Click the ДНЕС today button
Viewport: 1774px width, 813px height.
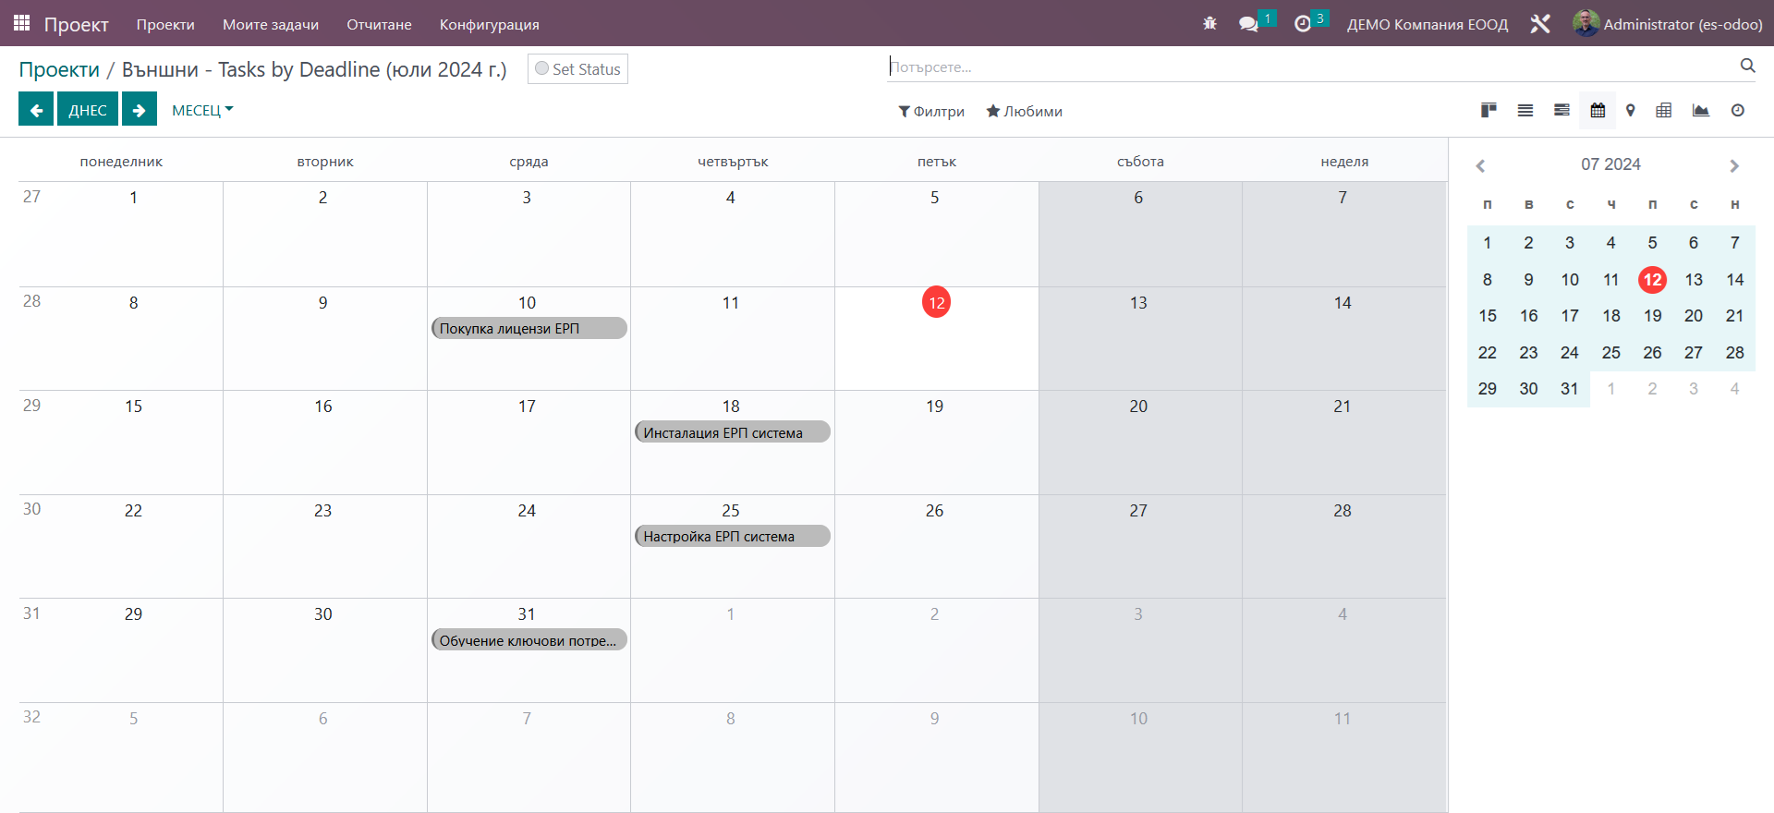[88, 110]
